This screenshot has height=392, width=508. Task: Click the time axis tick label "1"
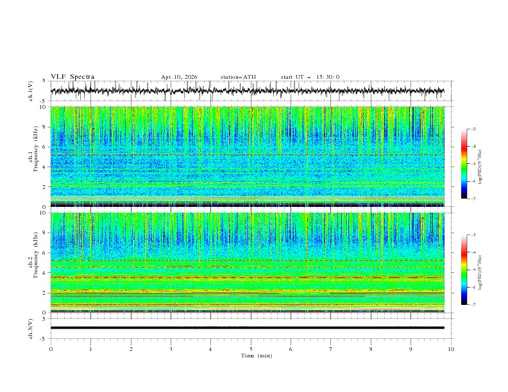coord(90,349)
